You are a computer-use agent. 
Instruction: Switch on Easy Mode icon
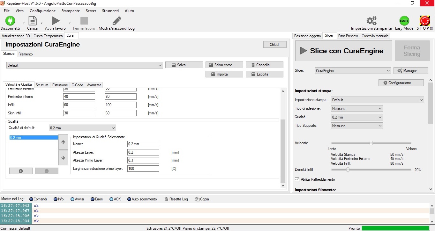[404, 21]
